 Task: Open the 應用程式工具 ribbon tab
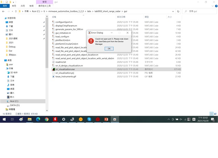45,6
